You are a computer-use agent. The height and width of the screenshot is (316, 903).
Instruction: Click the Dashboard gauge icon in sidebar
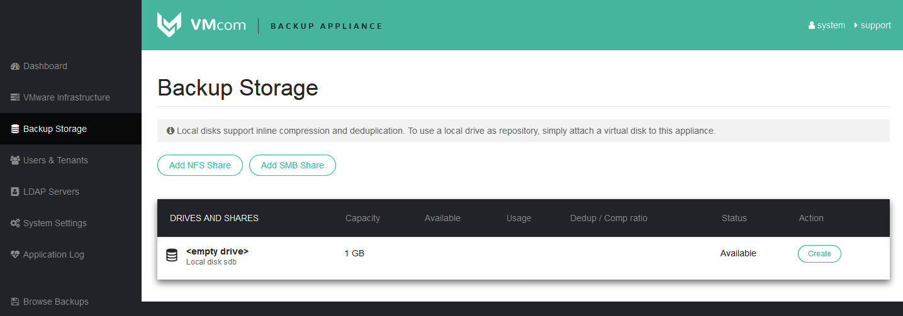(x=15, y=66)
